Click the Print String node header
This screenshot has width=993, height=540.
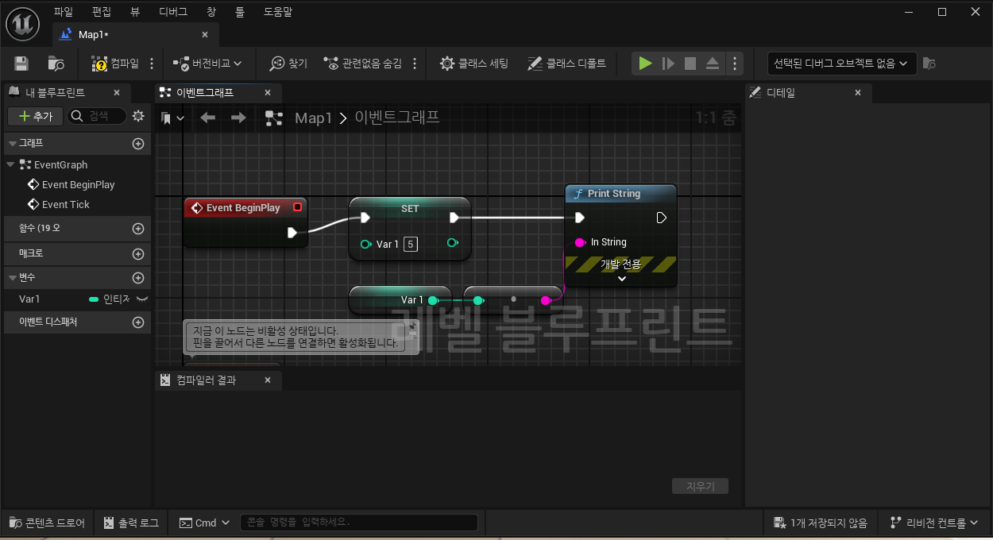pyautogui.click(x=621, y=194)
